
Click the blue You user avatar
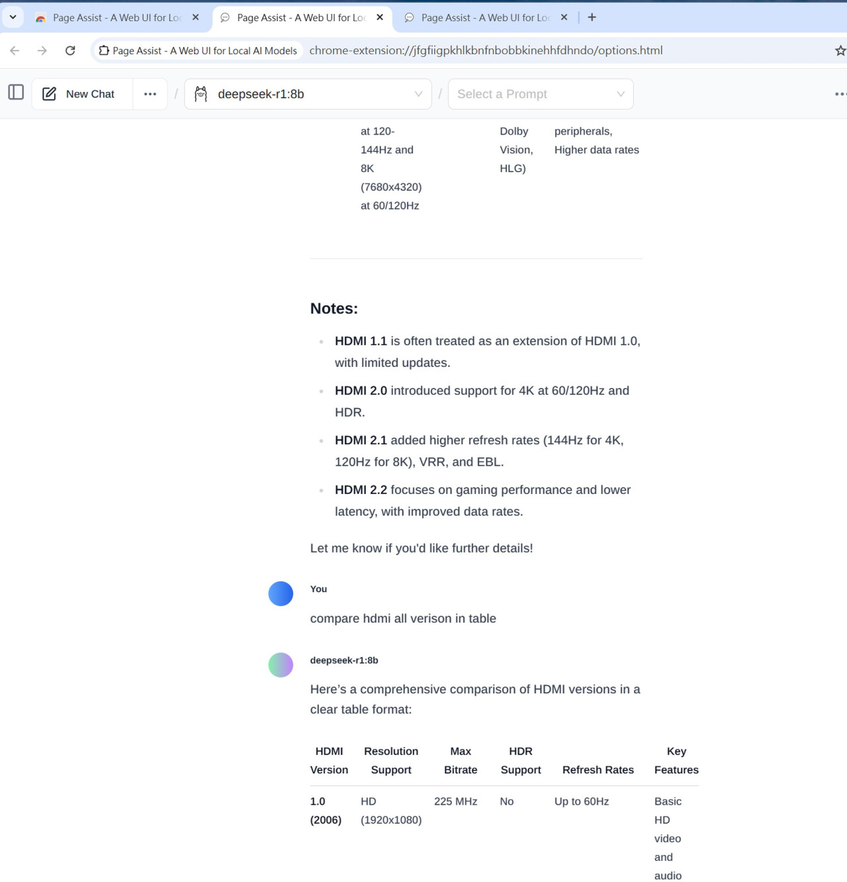(281, 593)
